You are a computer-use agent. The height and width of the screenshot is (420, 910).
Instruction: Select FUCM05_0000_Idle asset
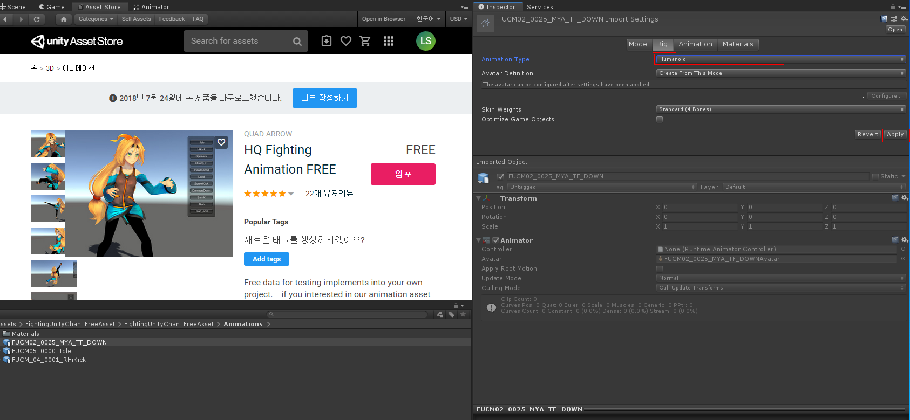click(42, 351)
